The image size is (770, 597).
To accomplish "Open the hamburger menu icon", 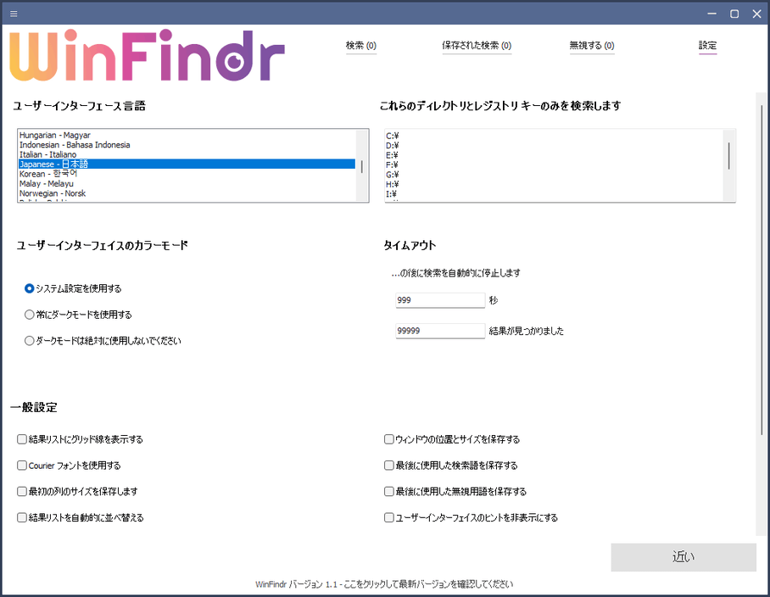I will coord(14,14).
